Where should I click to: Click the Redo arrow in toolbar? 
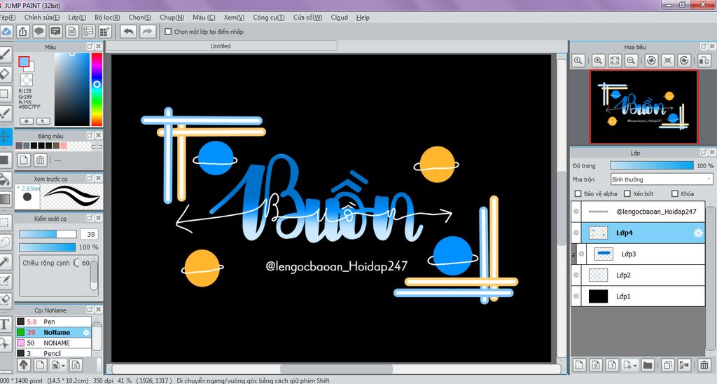147,32
